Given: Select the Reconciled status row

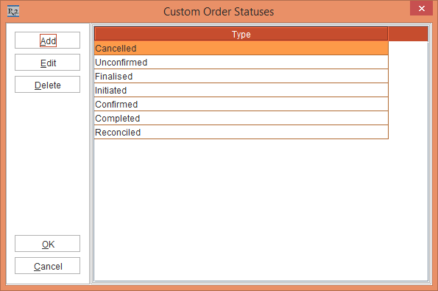Looking at the screenshot, I should click(x=241, y=132).
